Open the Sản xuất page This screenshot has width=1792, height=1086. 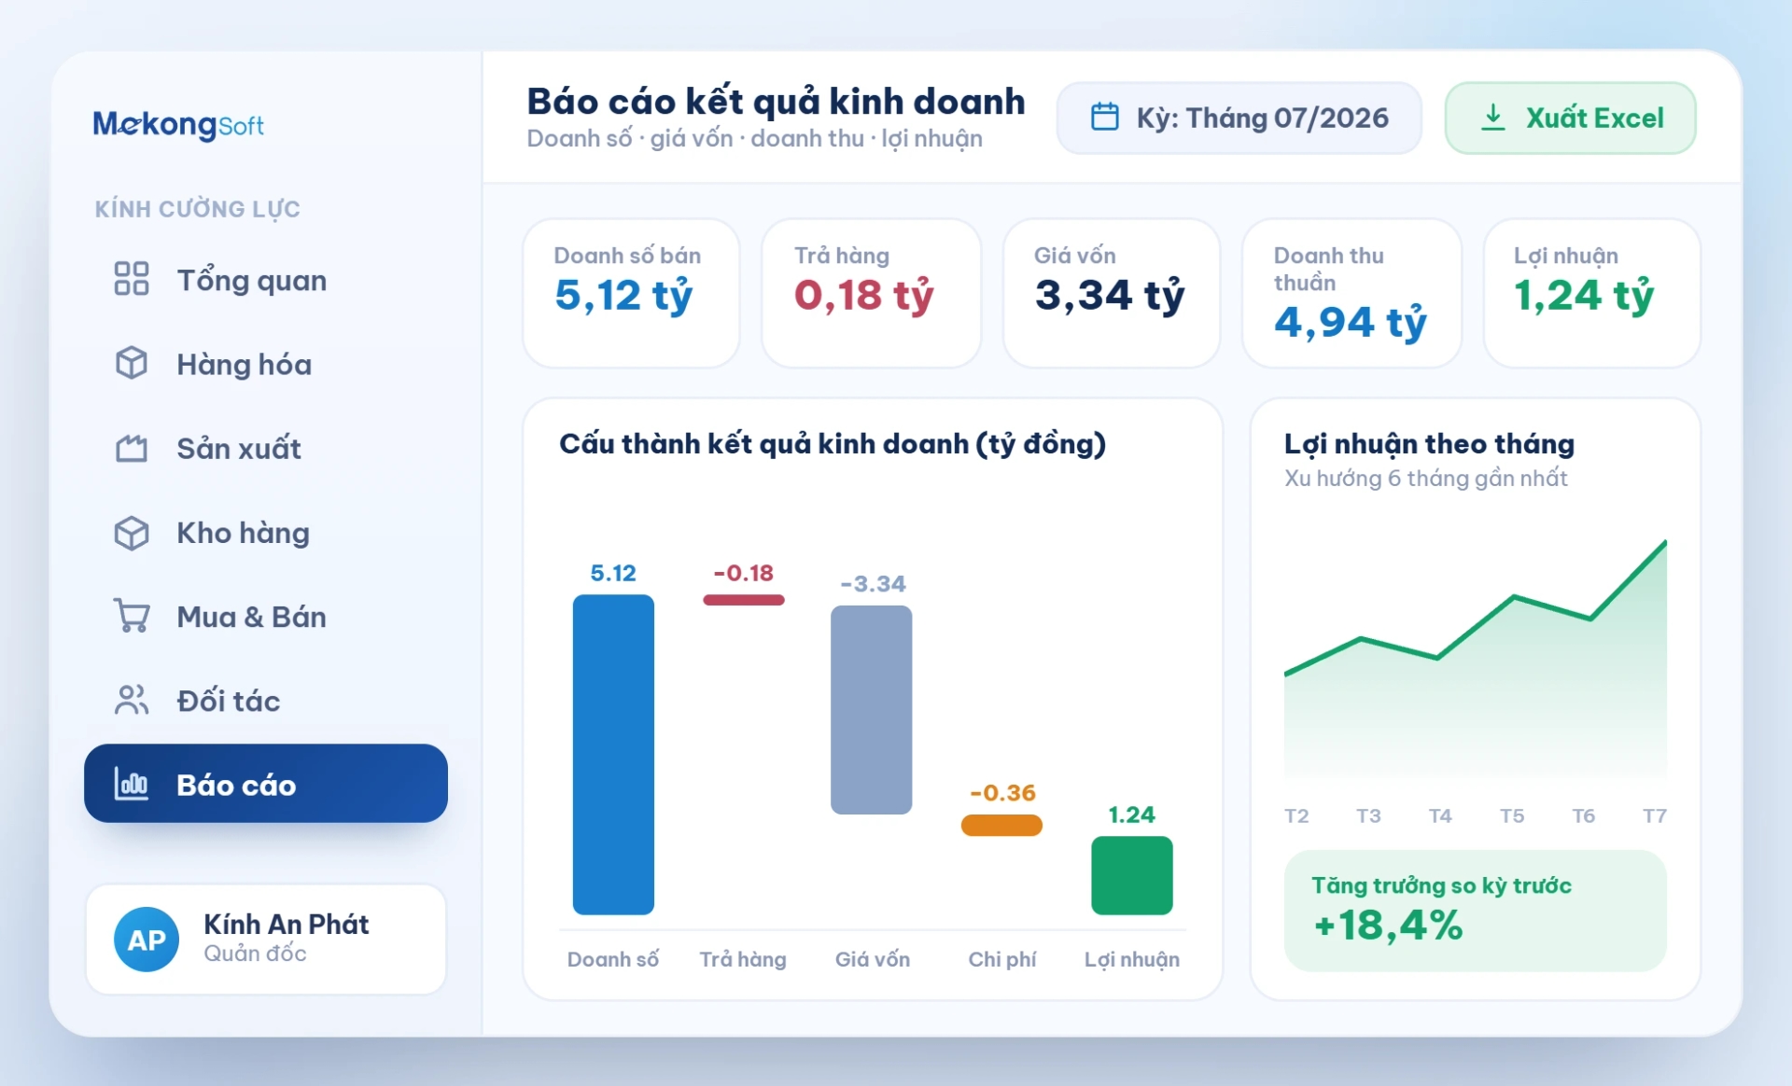266,448
